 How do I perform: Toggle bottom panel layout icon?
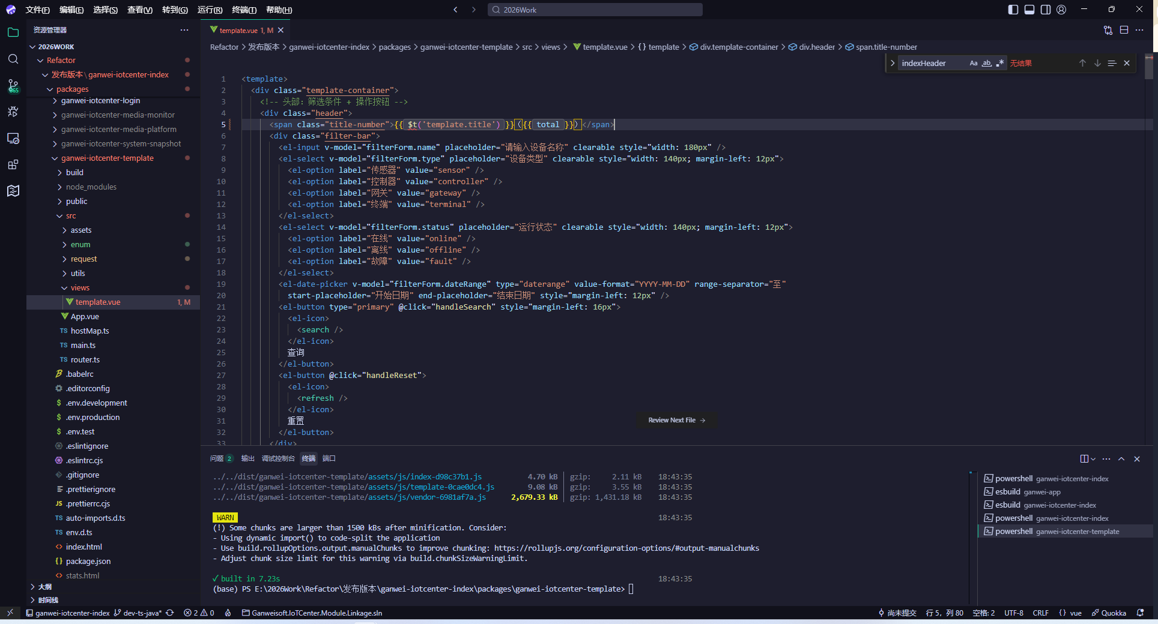[1029, 10]
